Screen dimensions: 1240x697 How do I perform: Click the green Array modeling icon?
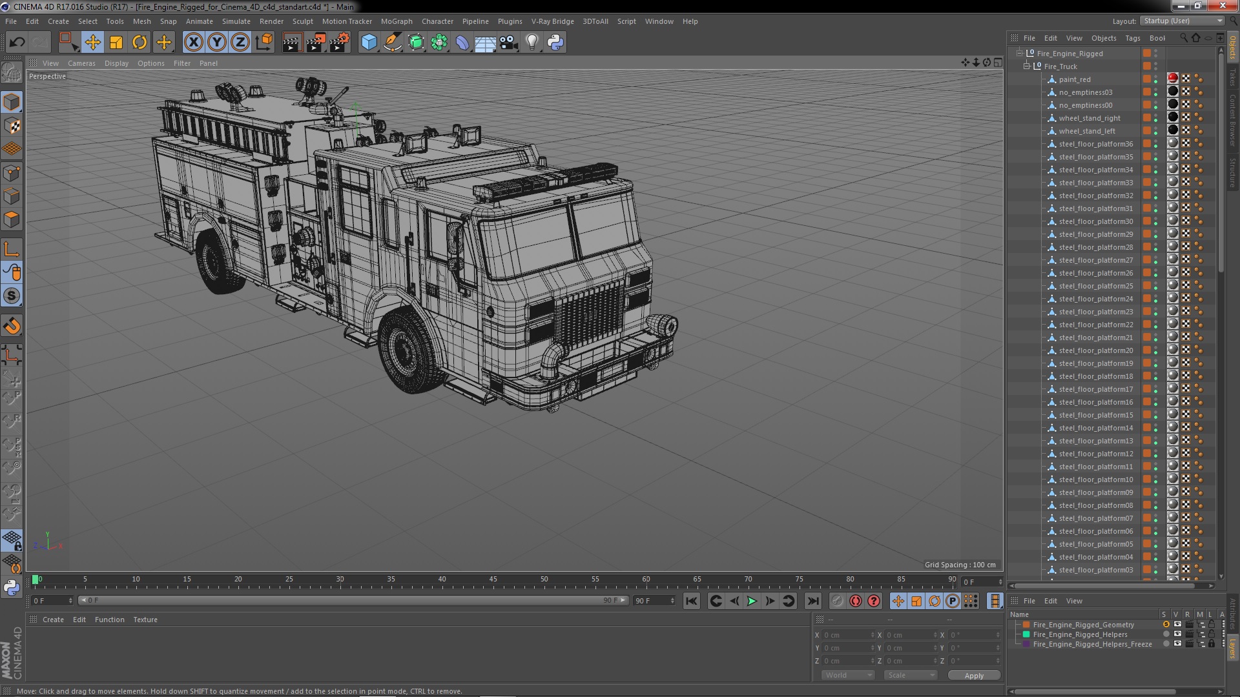pyautogui.click(x=439, y=43)
